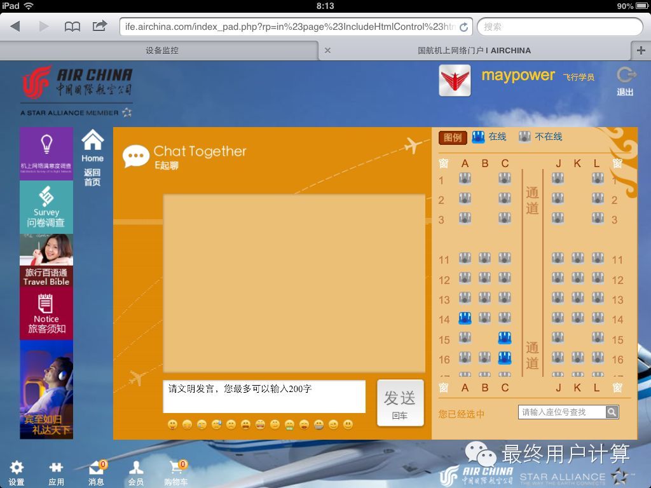Click the 您已经选中 selected label
Image resolution: width=651 pixels, height=488 pixels.
[462, 414]
